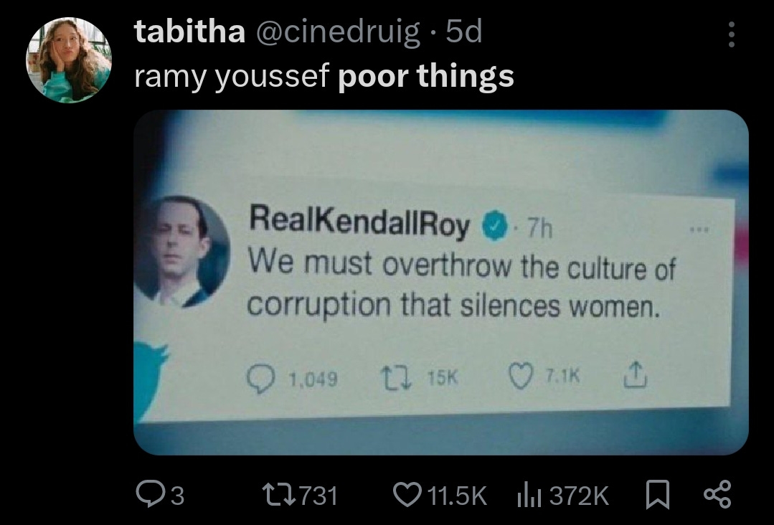Click the RealKendallRoy avatar in the image
The image size is (774, 525).
point(181,252)
